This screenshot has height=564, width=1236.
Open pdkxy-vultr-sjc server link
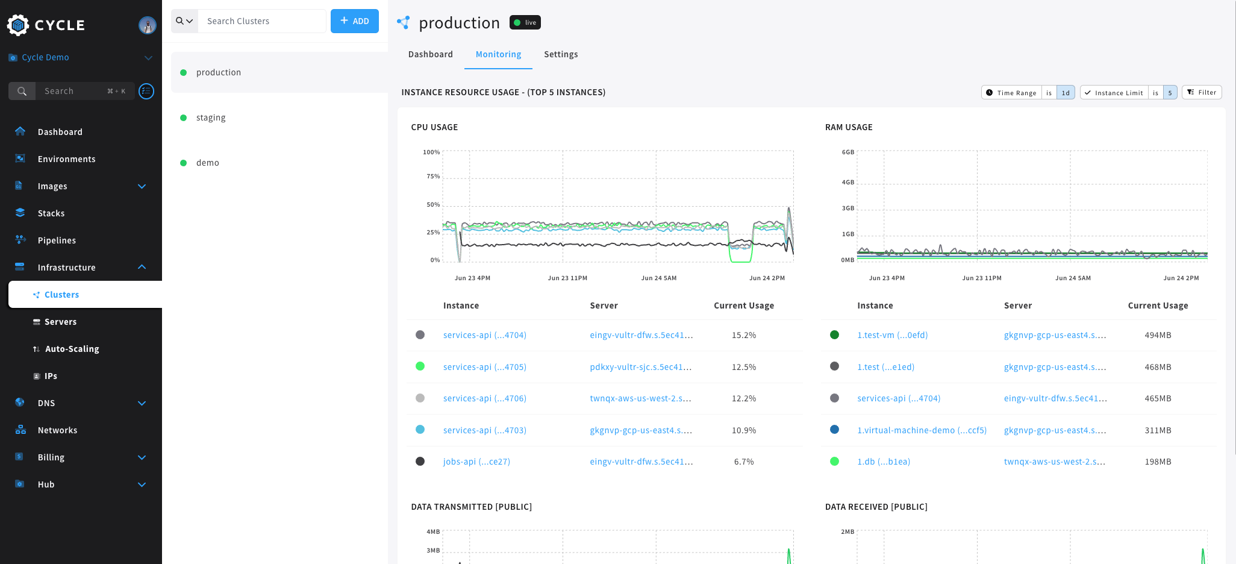(641, 367)
